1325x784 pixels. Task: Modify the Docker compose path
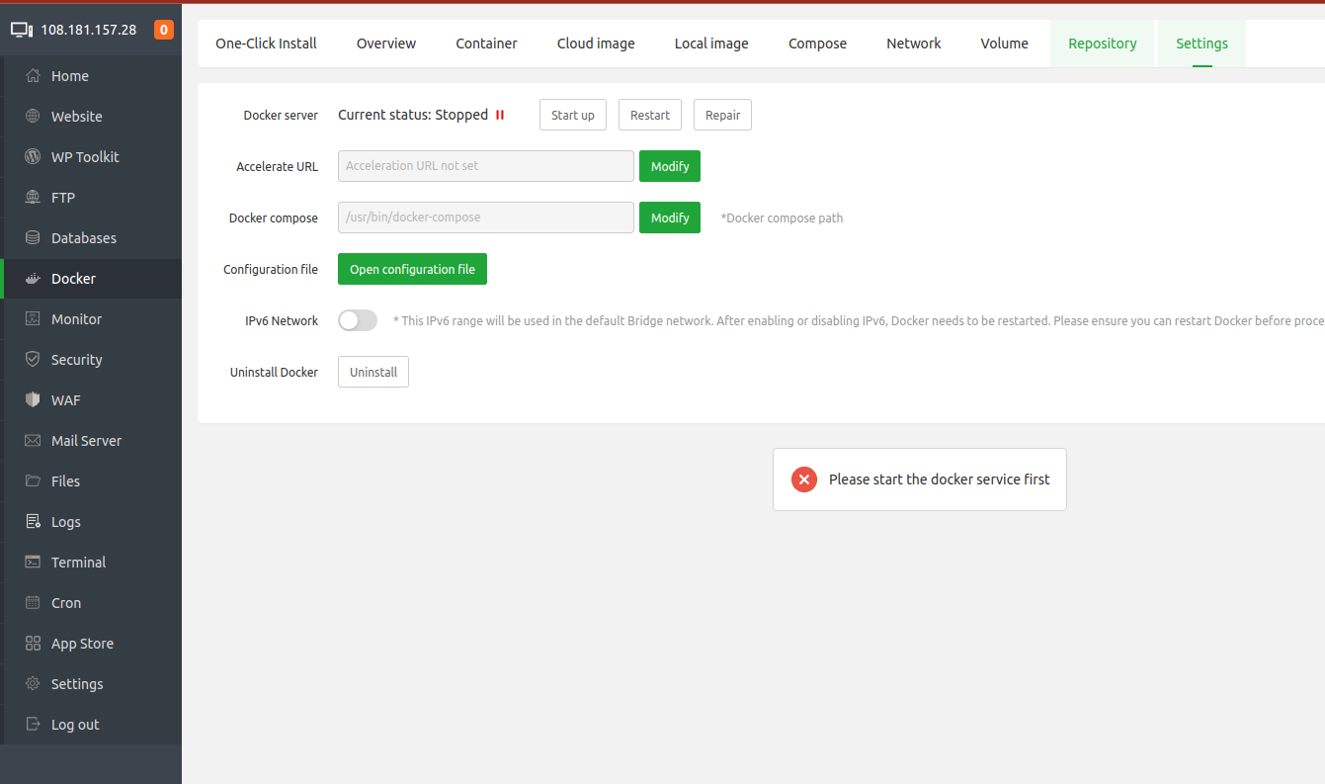(670, 218)
